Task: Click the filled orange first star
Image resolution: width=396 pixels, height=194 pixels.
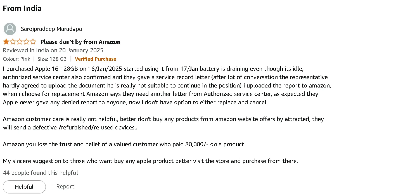Action: point(6,42)
